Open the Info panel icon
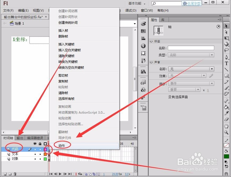The image size is (231, 177). click(x=143, y=46)
